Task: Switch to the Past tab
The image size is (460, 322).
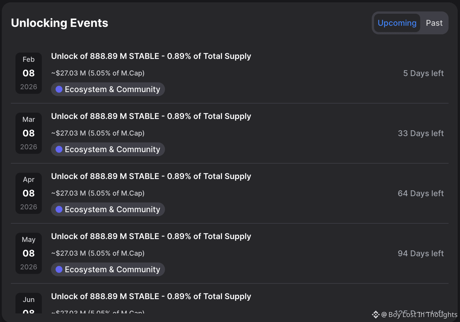Action: [x=434, y=23]
